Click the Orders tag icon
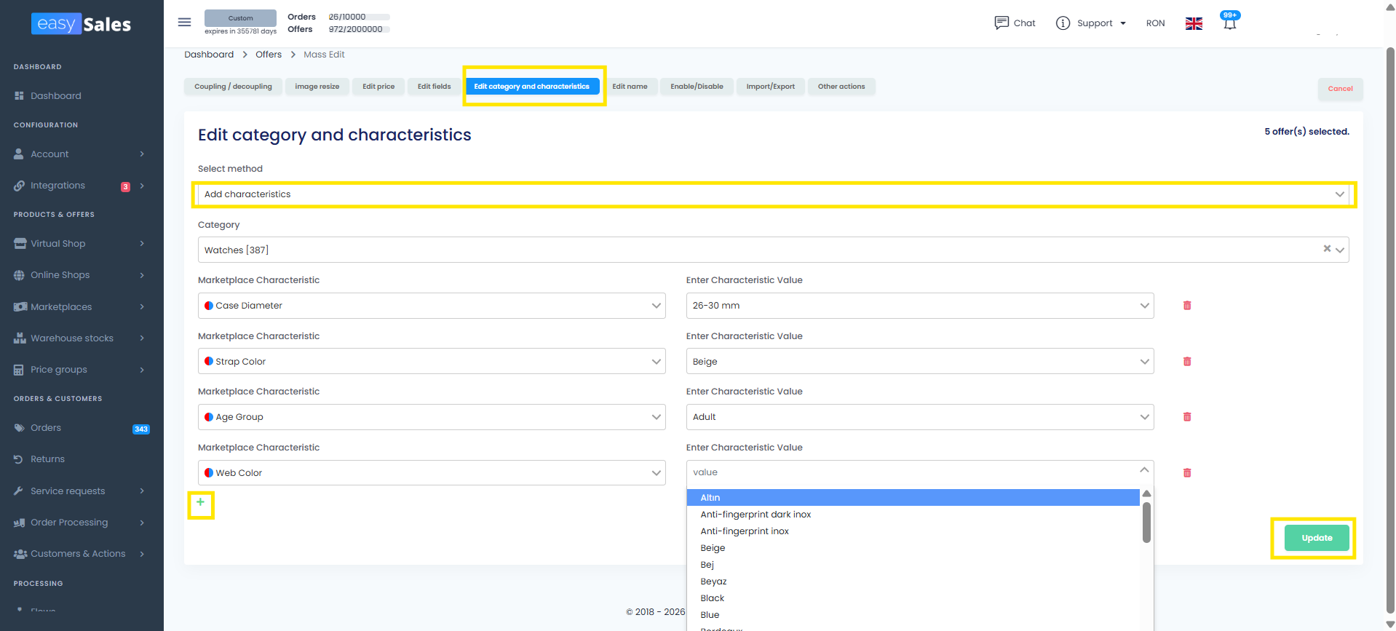1396x631 pixels. click(19, 428)
